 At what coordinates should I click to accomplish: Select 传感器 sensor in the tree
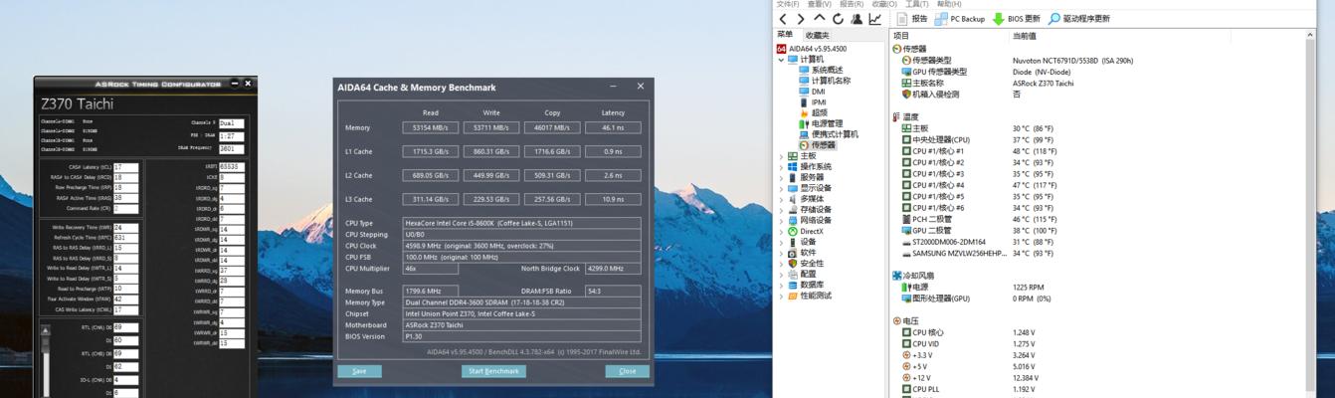[x=817, y=145]
